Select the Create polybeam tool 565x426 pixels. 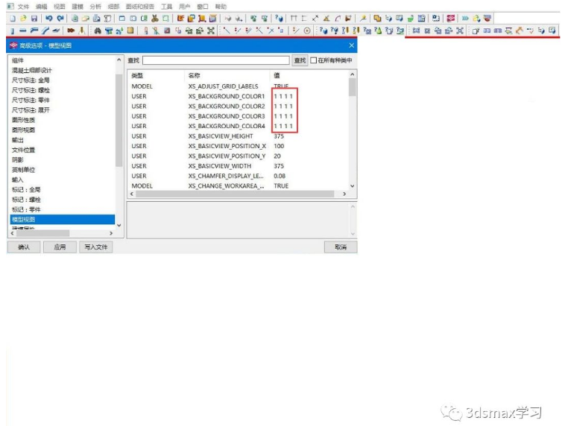pos(34,31)
